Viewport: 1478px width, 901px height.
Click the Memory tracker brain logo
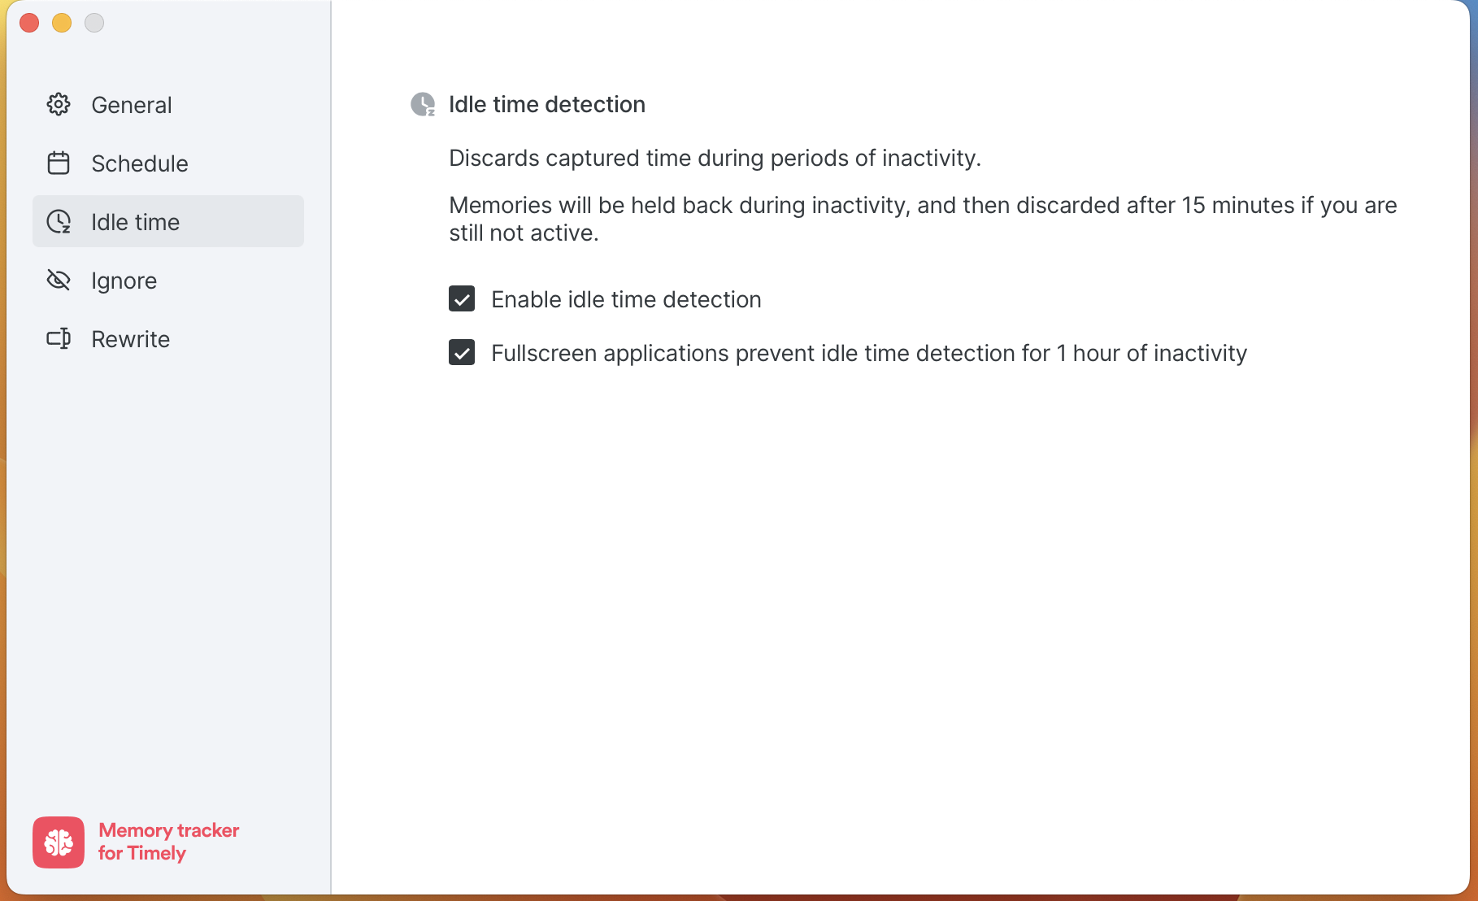tap(57, 842)
